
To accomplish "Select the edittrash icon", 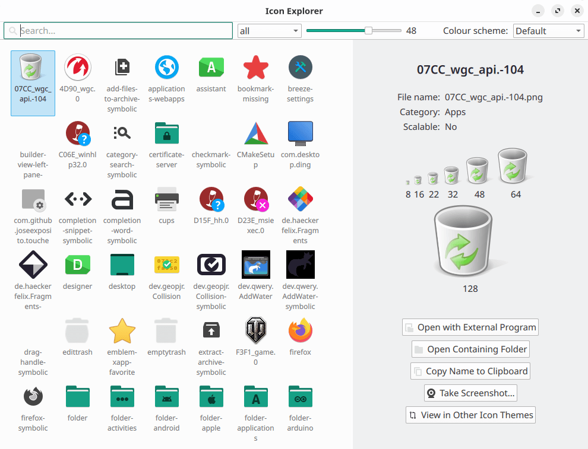I will click(x=78, y=331).
